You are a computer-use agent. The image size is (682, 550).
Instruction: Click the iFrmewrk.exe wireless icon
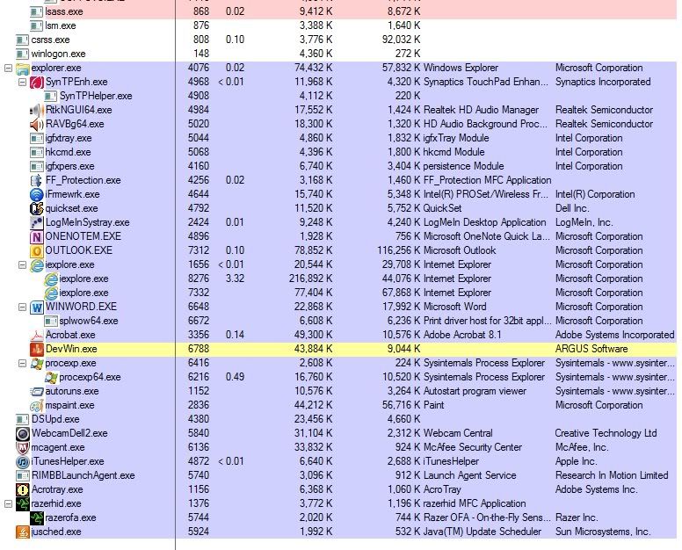click(x=37, y=195)
